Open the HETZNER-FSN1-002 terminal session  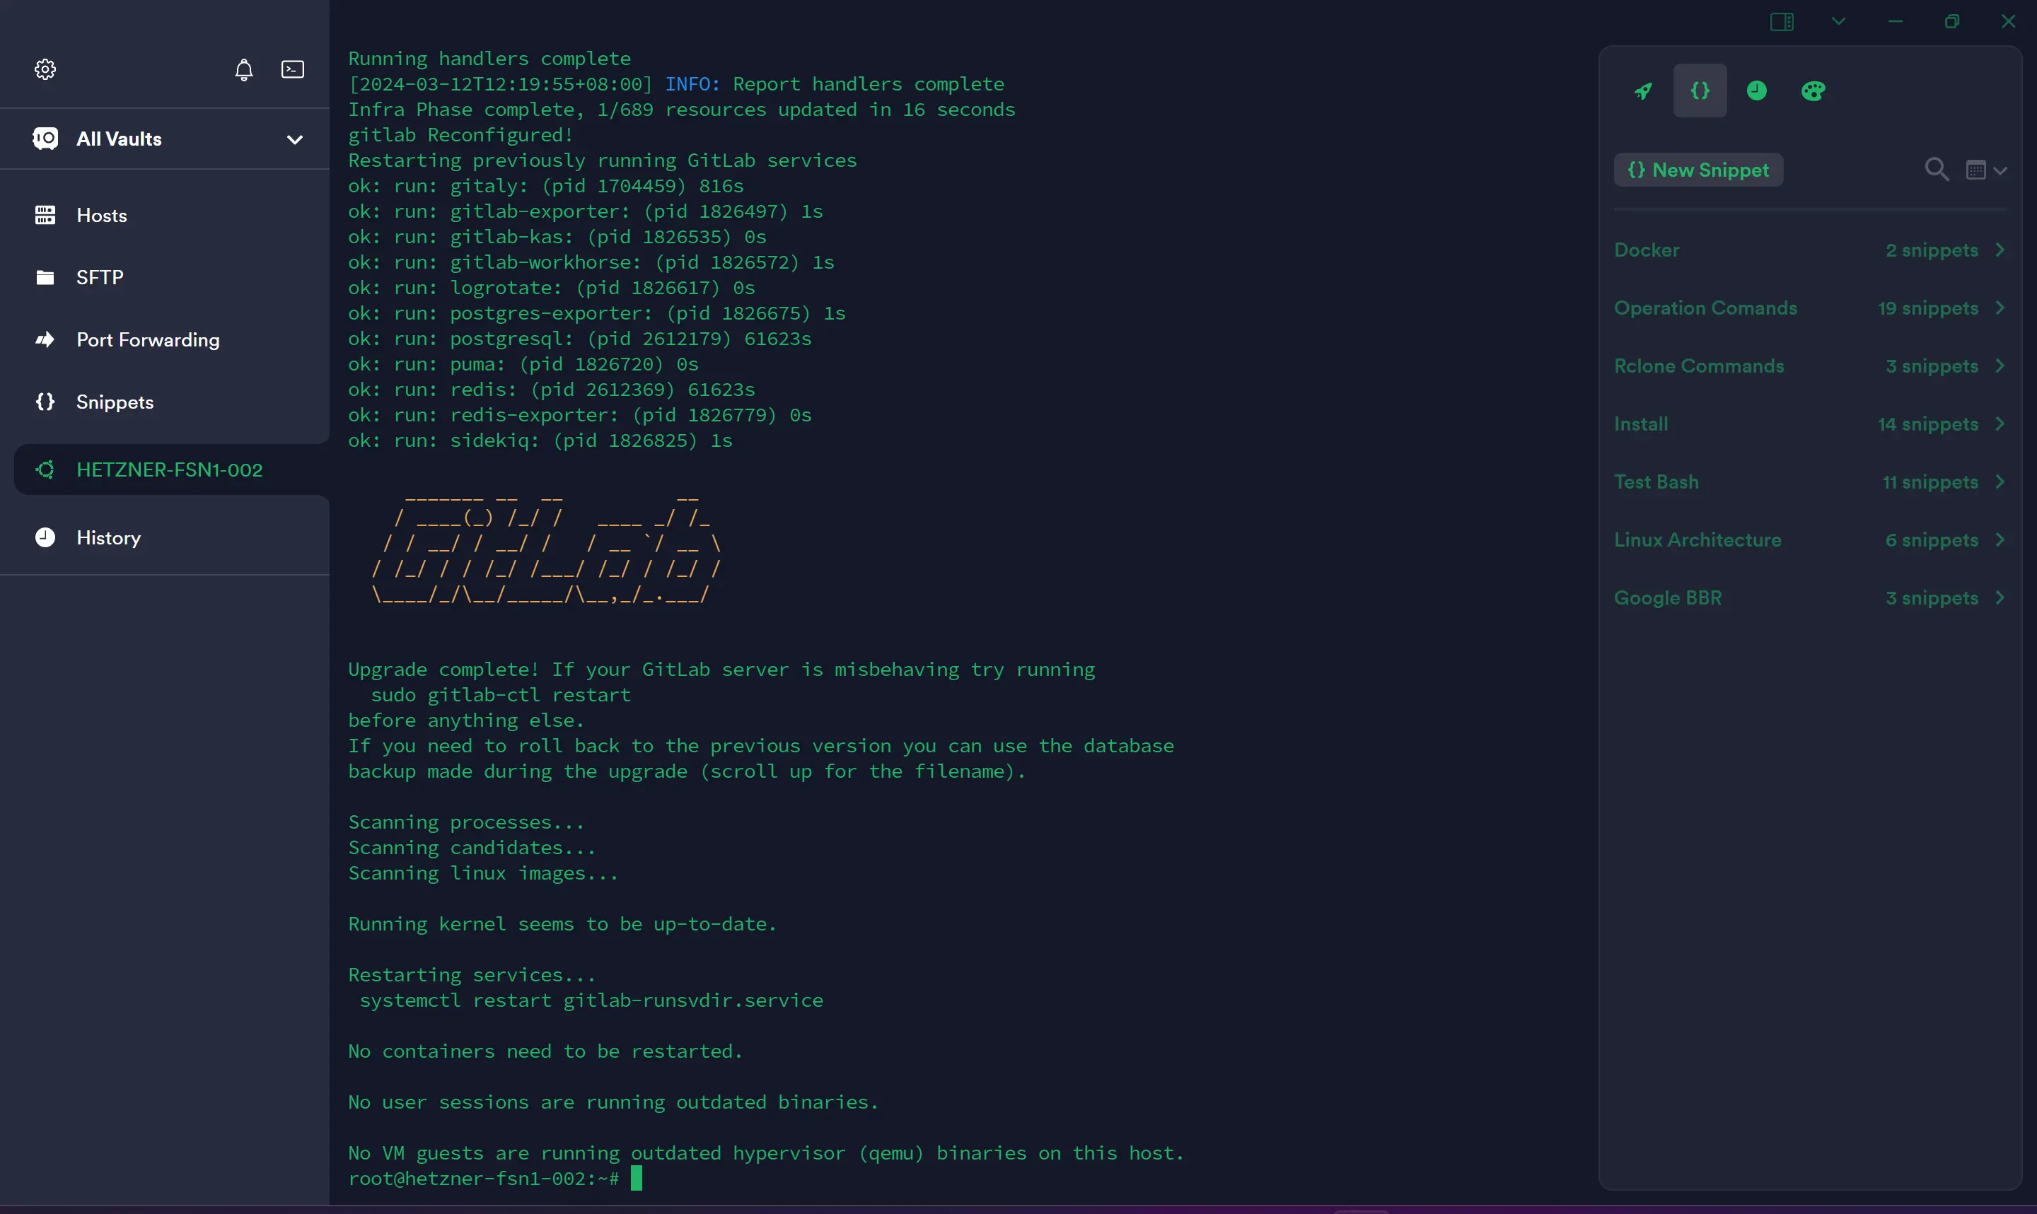(x=169, y=468)
